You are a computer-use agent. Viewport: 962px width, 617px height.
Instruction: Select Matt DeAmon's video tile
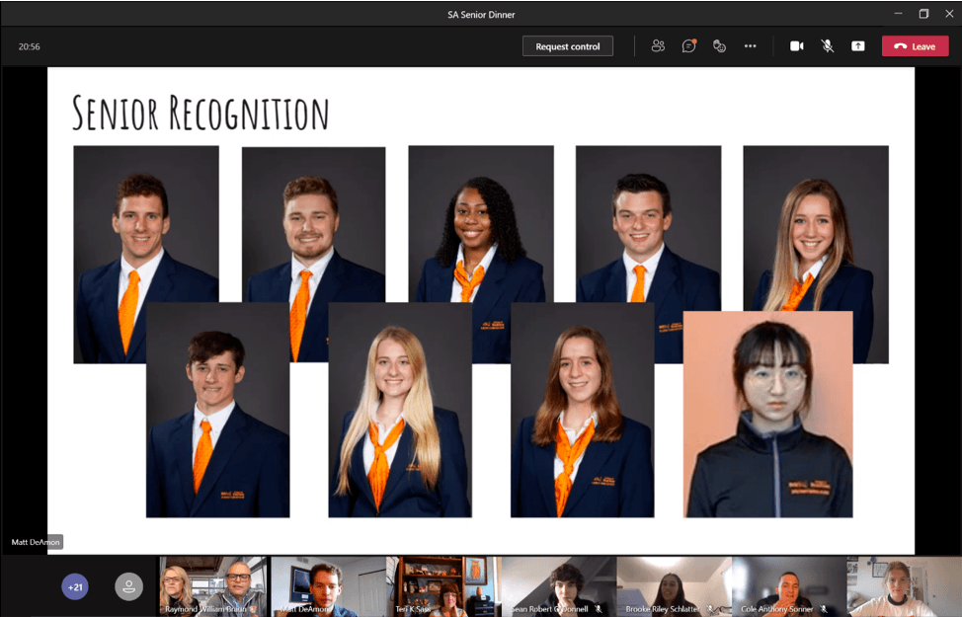(x=328, y=586)
